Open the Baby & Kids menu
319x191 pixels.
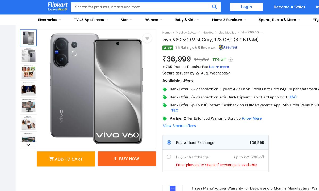pyautogui.click(x=187, y=20)
